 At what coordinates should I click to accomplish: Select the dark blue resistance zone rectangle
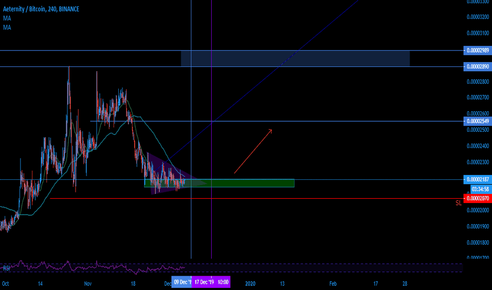(295, 59)
